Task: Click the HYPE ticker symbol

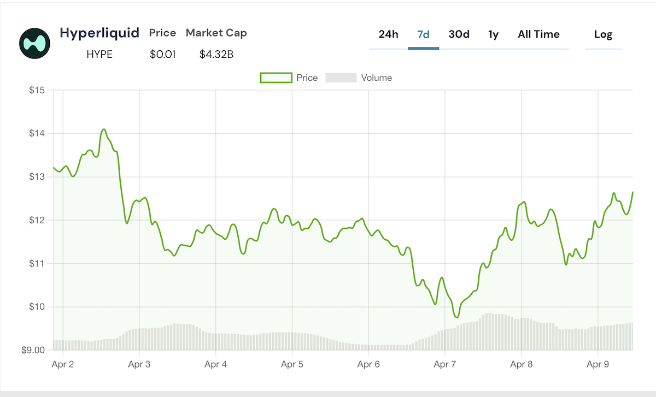Action: click(x=99, y=55)
